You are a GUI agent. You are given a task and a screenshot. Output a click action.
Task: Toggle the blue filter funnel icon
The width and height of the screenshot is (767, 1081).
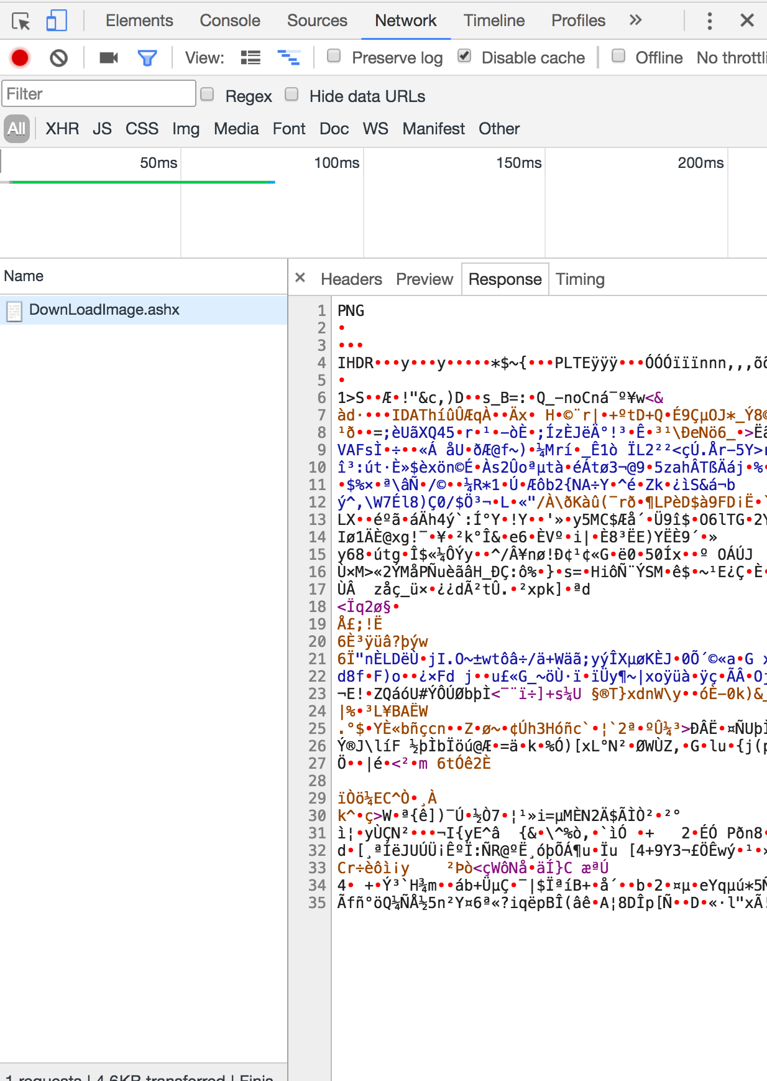pos(147,58)
